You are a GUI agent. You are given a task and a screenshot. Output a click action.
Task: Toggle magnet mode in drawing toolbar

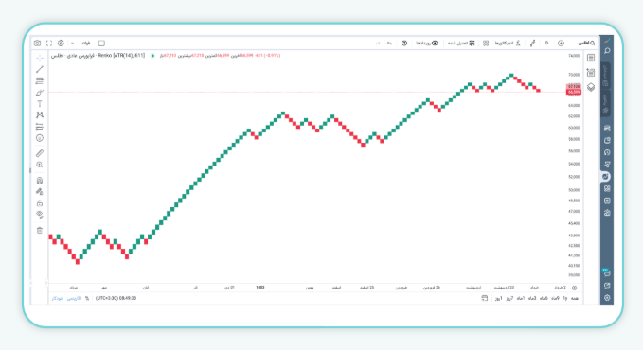(x=40, y=181)
